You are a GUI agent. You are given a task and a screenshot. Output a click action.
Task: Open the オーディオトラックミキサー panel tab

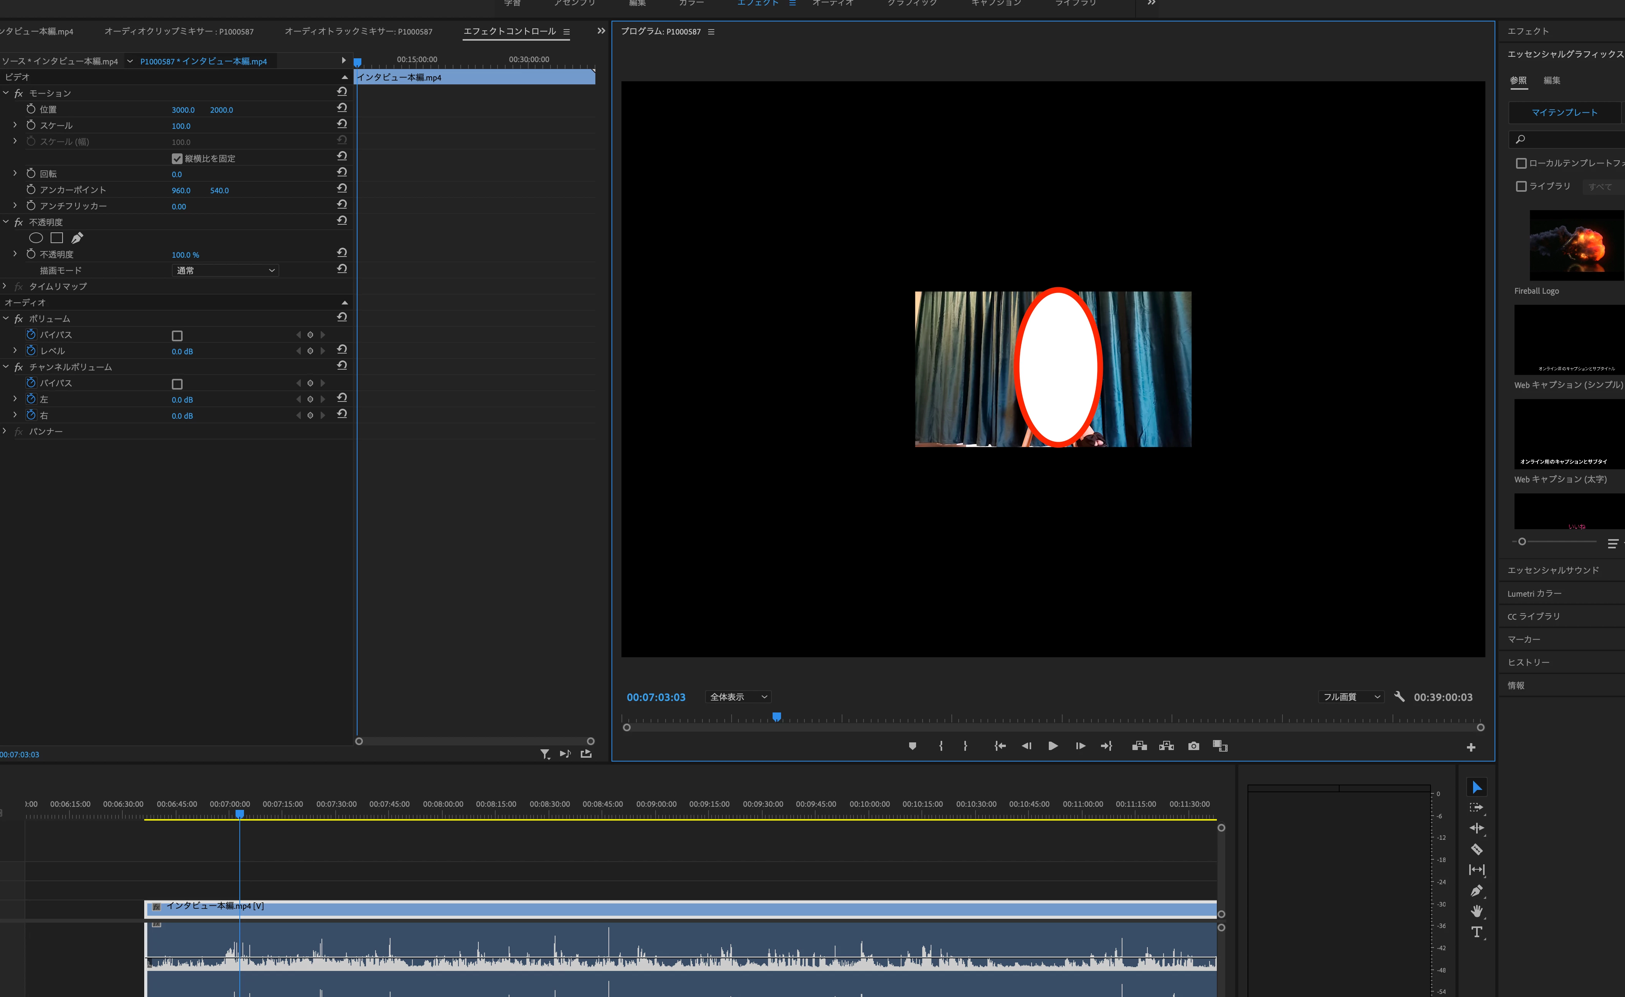pyautogui.click(x=358, y=32)
